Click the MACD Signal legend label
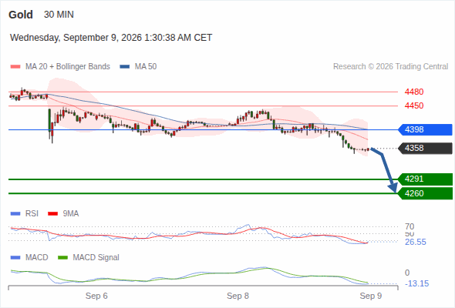The width and height of the screenshot is (455, 308). pyautogui.click(x=96, y=258)
